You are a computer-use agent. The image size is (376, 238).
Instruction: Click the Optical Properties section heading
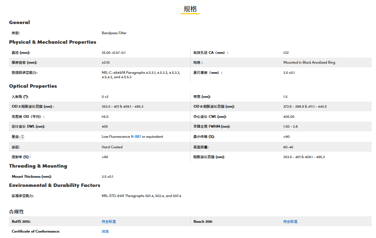[x=33, y=86]
